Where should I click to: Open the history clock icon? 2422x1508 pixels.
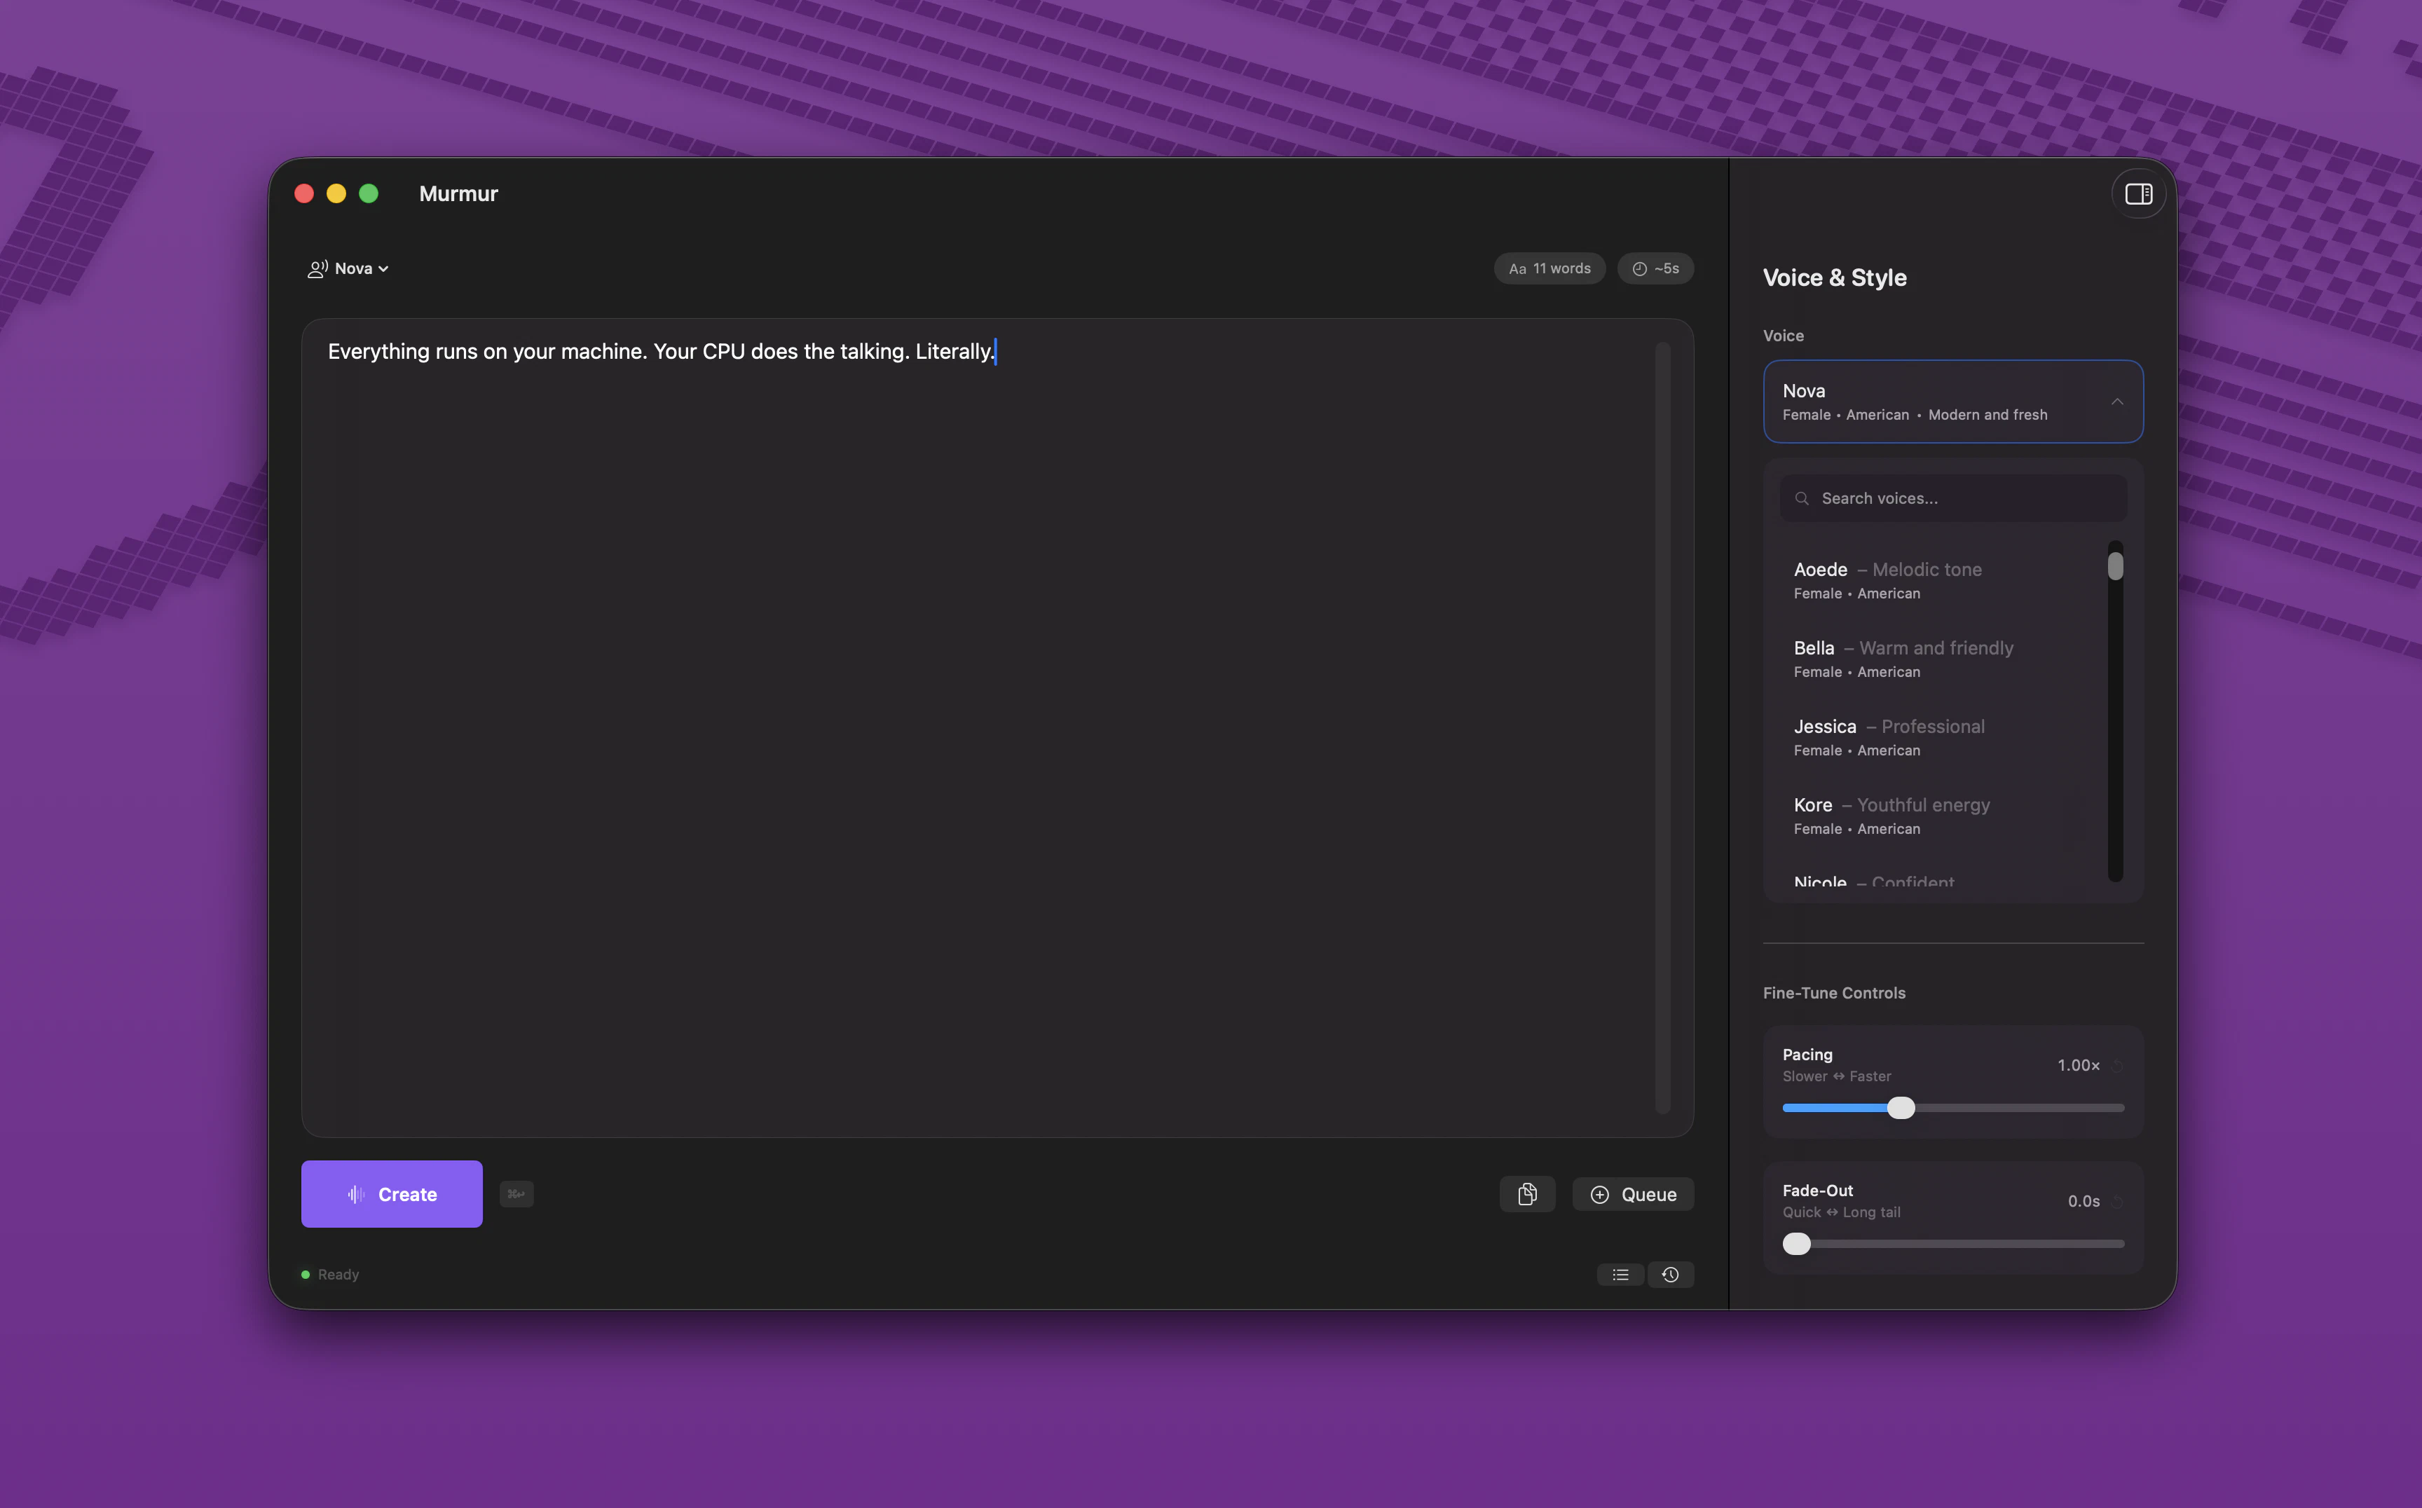click(x=1670, y=1275)
